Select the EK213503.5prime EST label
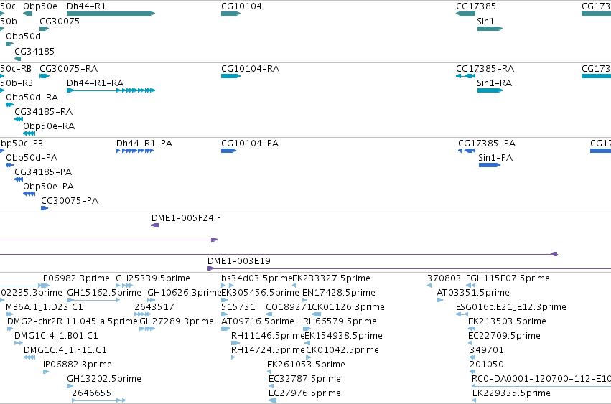611x404 pixels. tap(507, 321)
